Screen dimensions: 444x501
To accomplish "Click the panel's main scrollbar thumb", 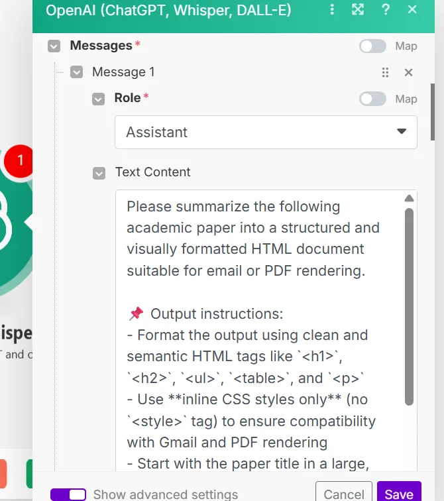I will click(433, 112).
